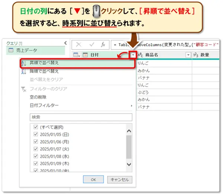Click the last バナナ cell
The image size is (223, 195).
(x=164, y=107)
